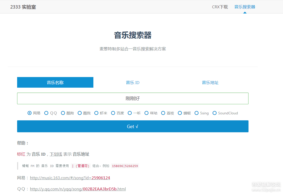The image size is (283, 194).
Task: Choose the 百度 radio button
Action: coord(113,113)
